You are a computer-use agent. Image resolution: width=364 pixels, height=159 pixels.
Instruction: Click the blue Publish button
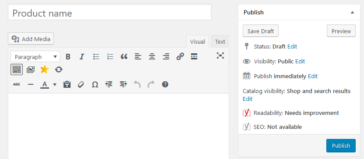341,145
